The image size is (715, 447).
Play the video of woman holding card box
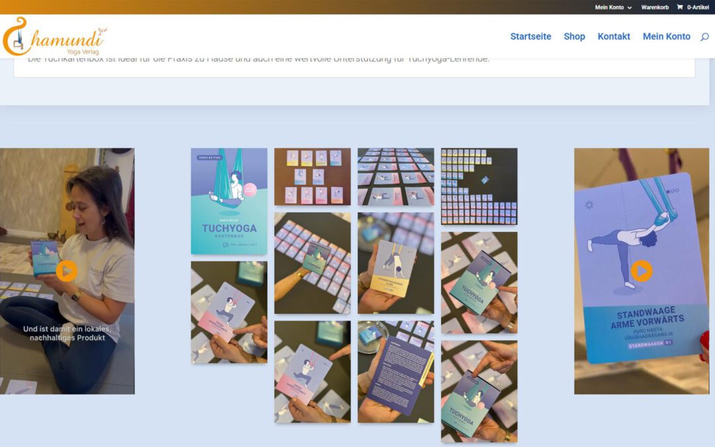(x=67, y=271)
